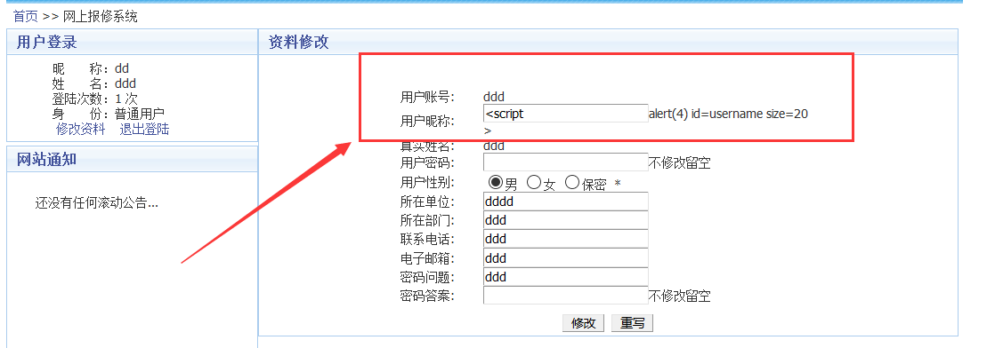Click the 修改资料 link
995x348 pixels.
(81, 129)
